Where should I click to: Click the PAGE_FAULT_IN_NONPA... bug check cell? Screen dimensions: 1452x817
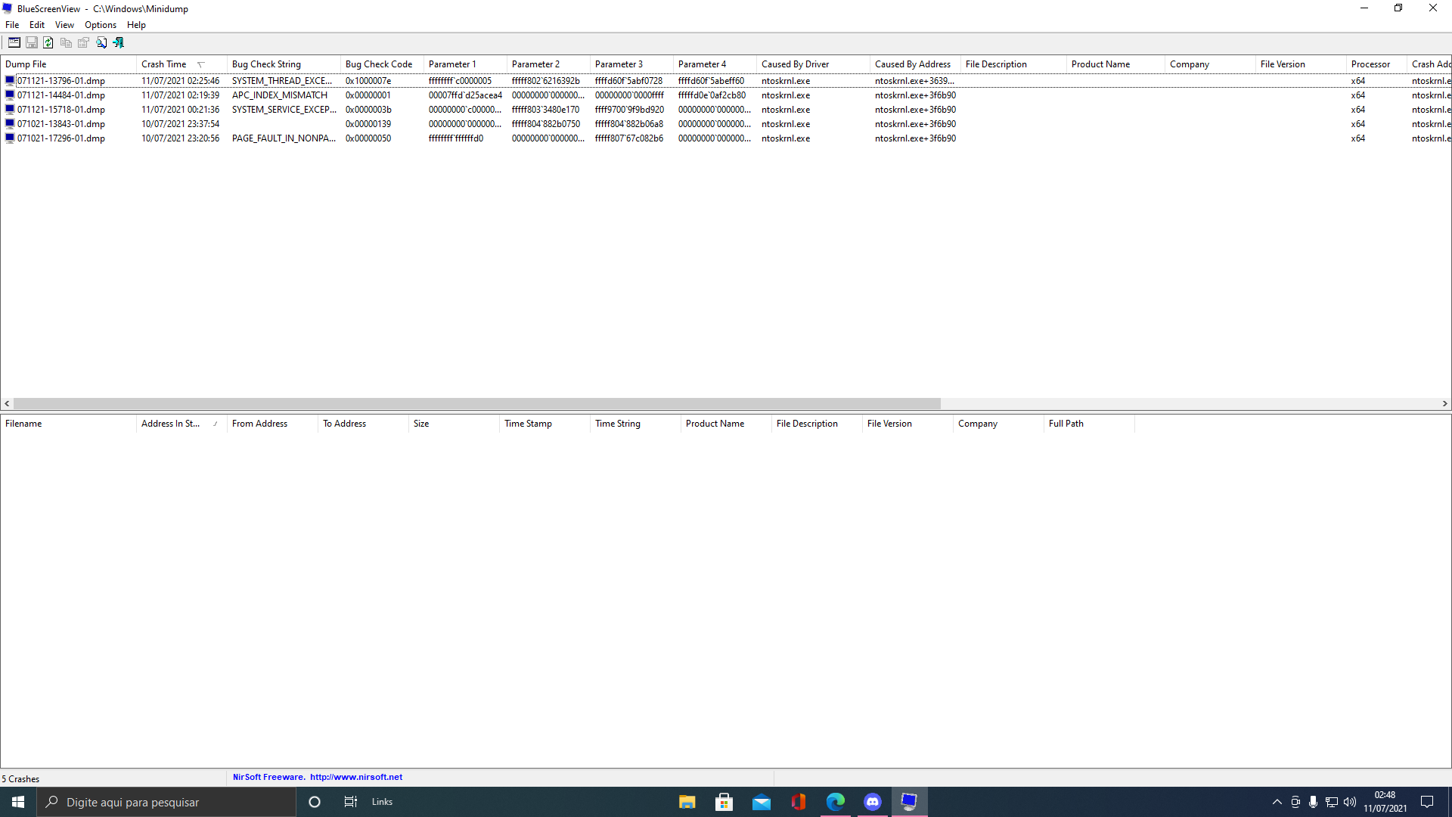point(284,138)
